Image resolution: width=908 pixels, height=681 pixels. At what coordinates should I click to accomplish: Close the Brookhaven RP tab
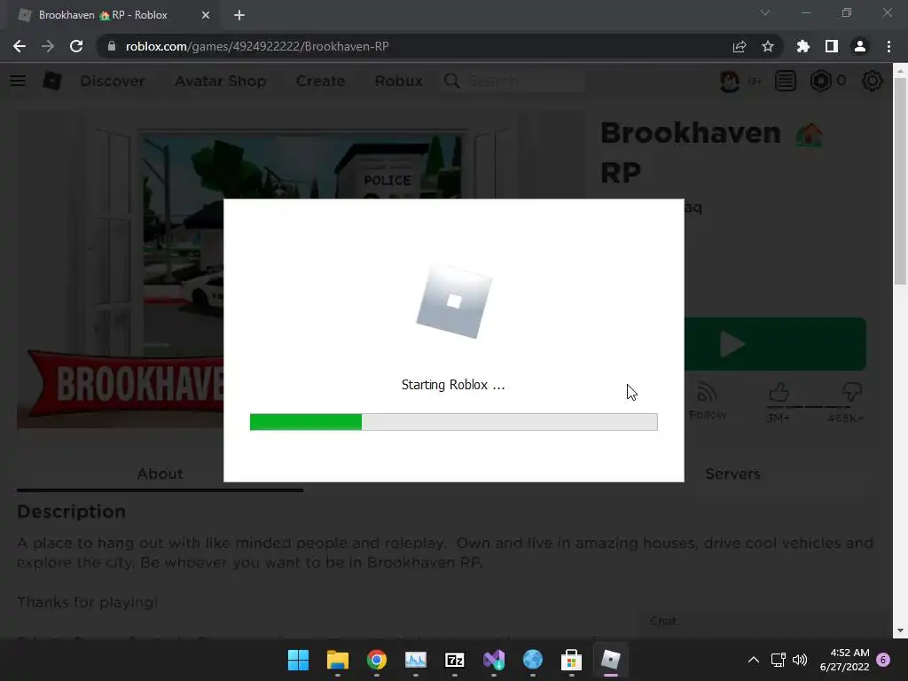tap(206, 15)
